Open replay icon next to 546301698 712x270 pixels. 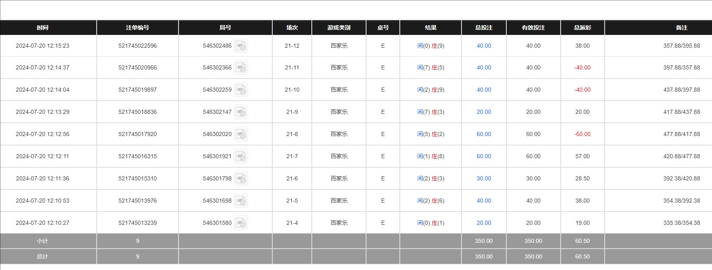[x=241, y=201]
